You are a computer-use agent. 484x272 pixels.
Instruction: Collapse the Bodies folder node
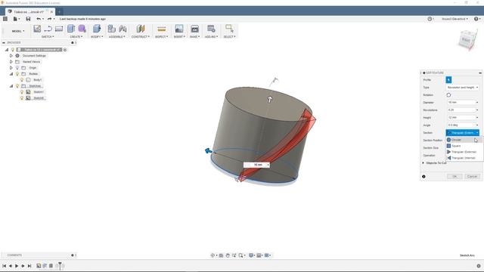coord(11,74)
